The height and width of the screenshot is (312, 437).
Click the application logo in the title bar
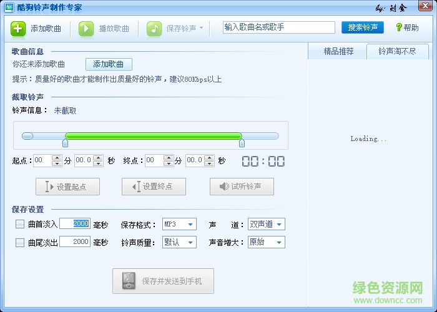coord(9,7)
